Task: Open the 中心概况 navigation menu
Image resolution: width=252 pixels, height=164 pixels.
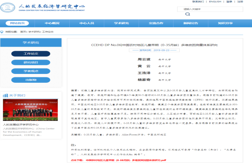Action: pos(52,23)
